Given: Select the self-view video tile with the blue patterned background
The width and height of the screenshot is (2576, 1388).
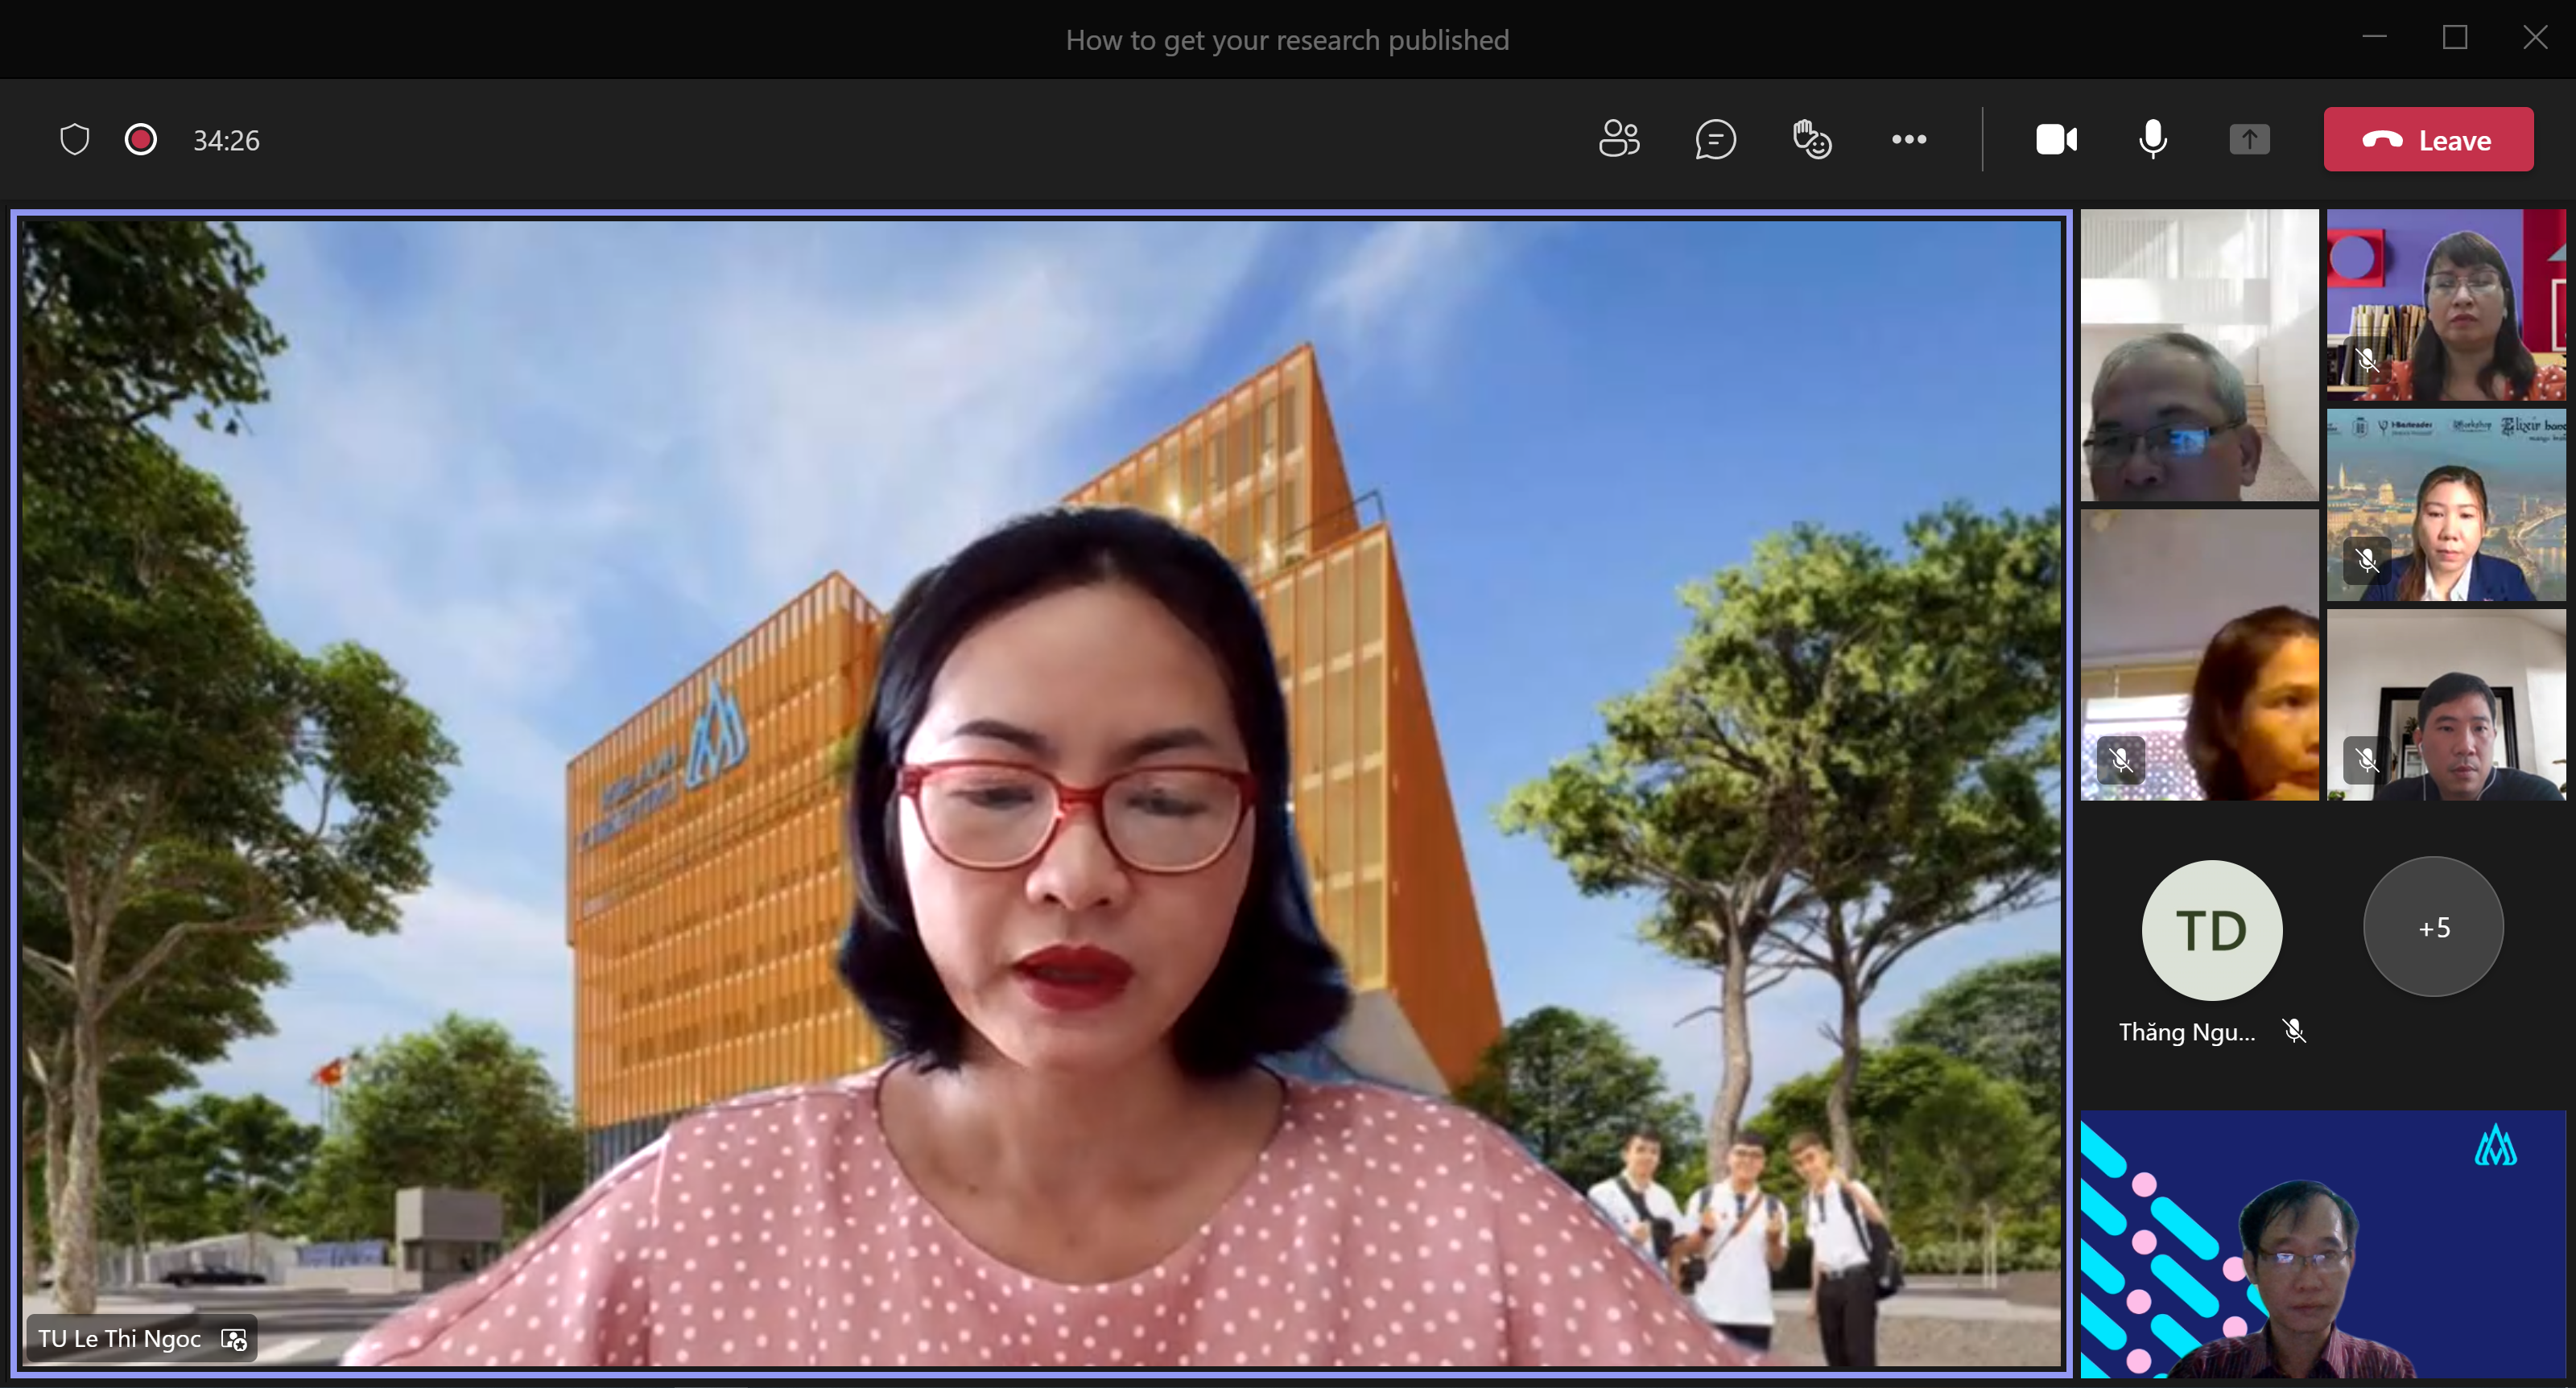Looking at the screenshot, I should pos(2323,1244).
